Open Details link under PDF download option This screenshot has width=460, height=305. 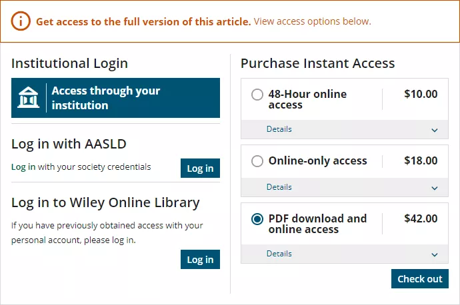[279, 254]
